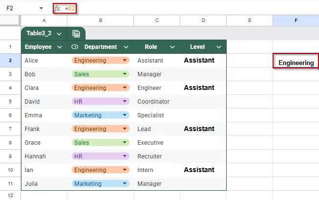Select row 11 header
319x200 pixels.
tap(10, 184)
